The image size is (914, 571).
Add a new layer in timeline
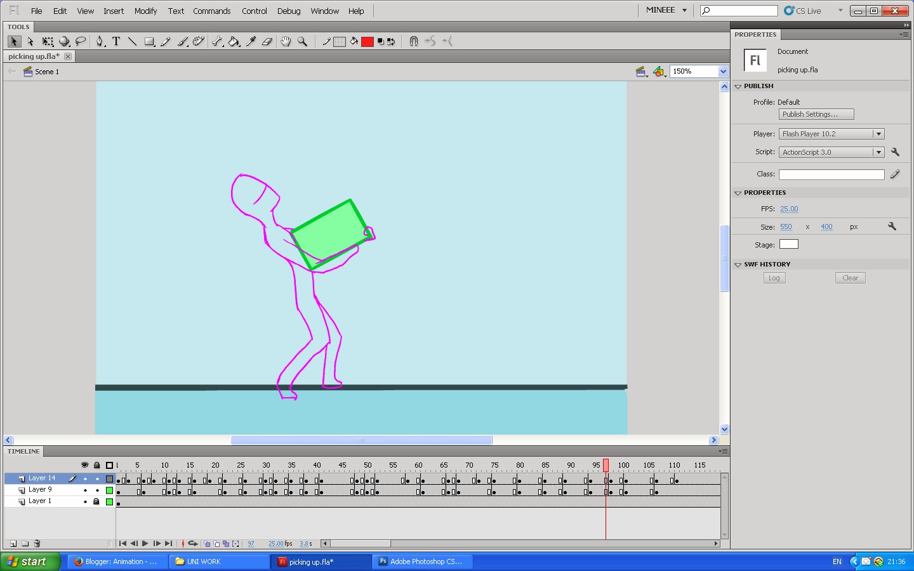(13, 544)
